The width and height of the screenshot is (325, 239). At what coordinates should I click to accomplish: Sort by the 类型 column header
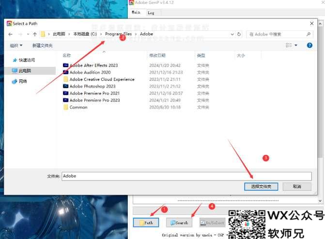click(201, 55)
